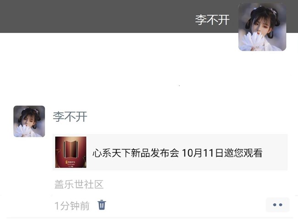Viewport: 298px width, 221px height.
Task: Tap the 1分钟前 timestamp
Action: point(72,206)
